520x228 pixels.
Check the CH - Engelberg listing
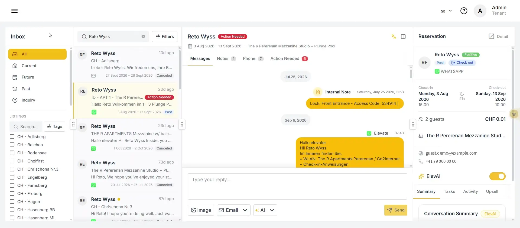coord(12,177)
